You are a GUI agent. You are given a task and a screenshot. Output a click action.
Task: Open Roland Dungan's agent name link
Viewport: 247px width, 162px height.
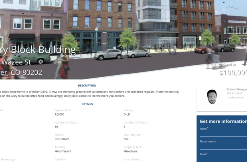pos(237,89)
